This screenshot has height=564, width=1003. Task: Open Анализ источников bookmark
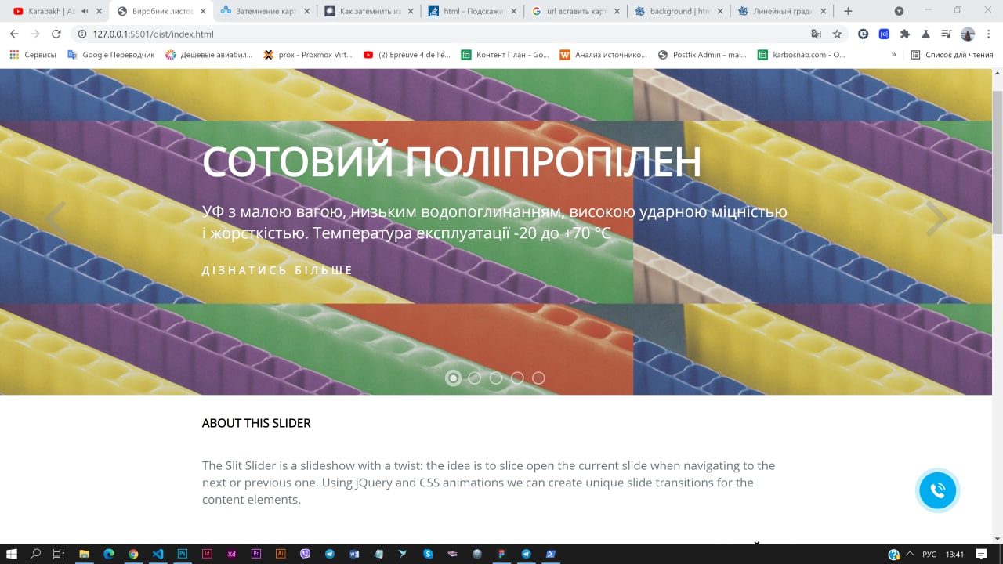[603, 55]
